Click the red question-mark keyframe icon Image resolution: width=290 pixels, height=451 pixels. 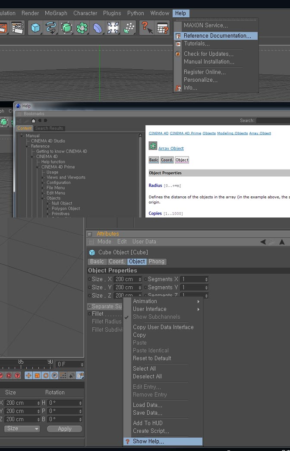point(18,375)
